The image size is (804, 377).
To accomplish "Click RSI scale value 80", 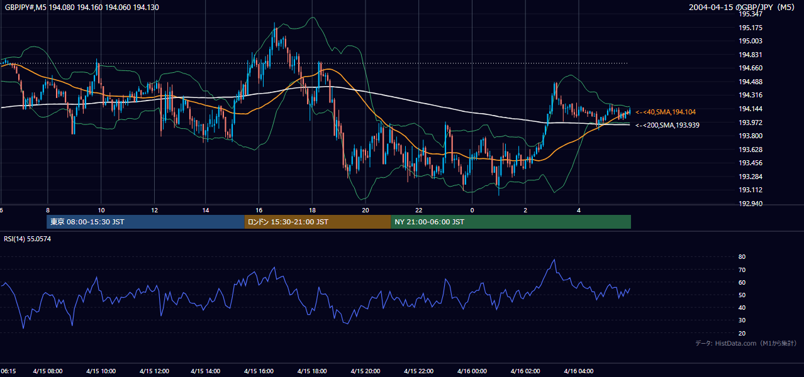I will [x=742, y=257].
